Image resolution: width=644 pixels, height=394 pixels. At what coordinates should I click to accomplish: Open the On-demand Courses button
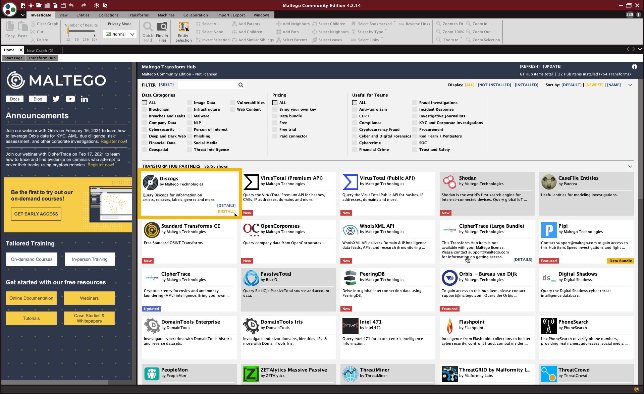coord(32,259)
